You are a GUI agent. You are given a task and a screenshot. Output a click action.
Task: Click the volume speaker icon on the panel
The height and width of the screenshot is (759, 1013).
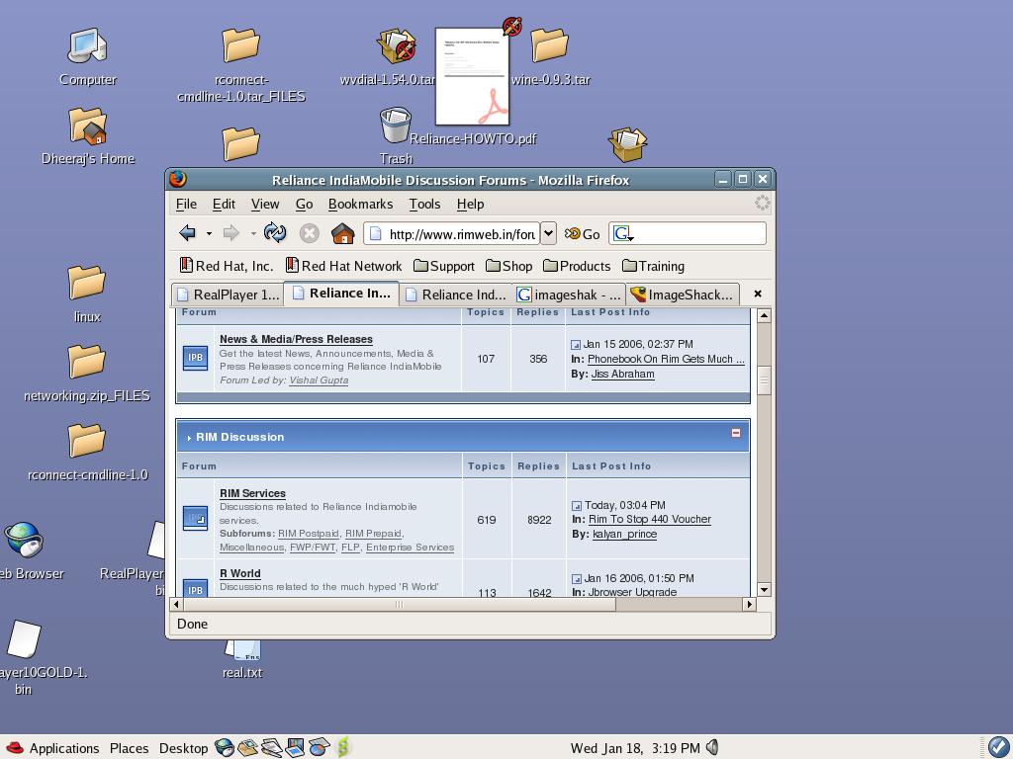pyautogui.click(x=712, y=747)
